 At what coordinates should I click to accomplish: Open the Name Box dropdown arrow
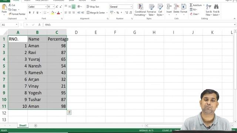pos(16,25)
